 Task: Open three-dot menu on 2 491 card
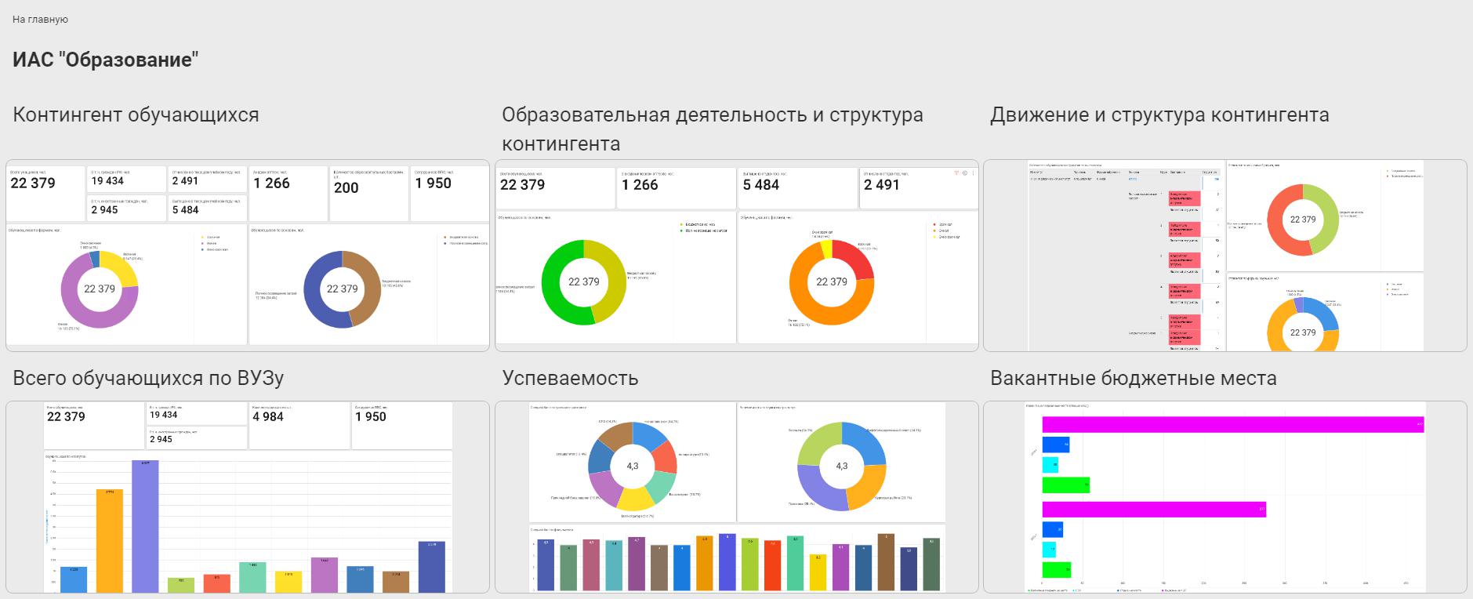tap(974, 173)
